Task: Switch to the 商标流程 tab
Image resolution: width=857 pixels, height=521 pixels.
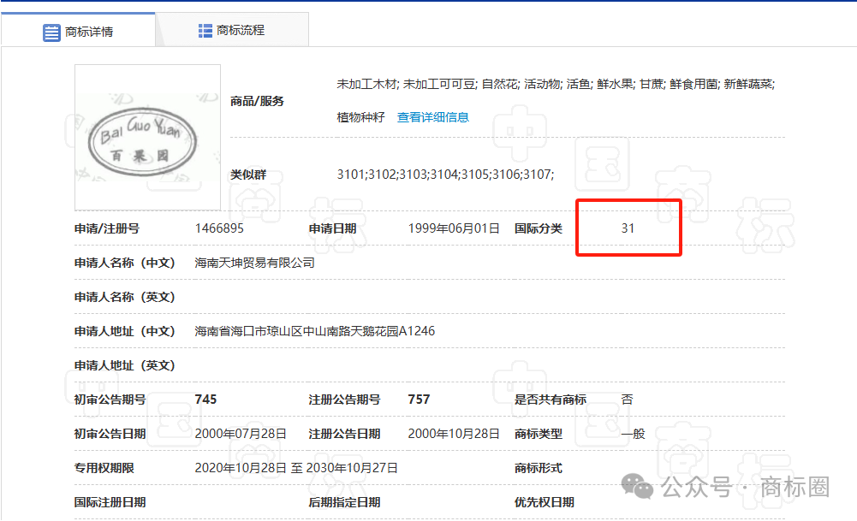Action: pyautogui.click(x=242, y=29)
